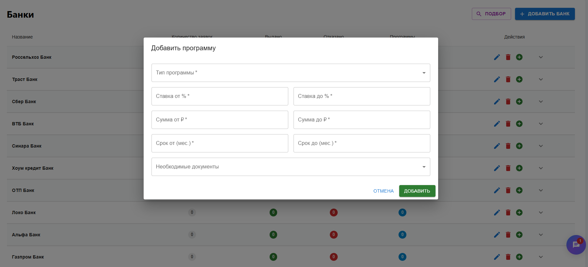The width and height of the screenshot is (588, 267).
Task: Open the Тип программы dropdown
Action: coord(291,73)
